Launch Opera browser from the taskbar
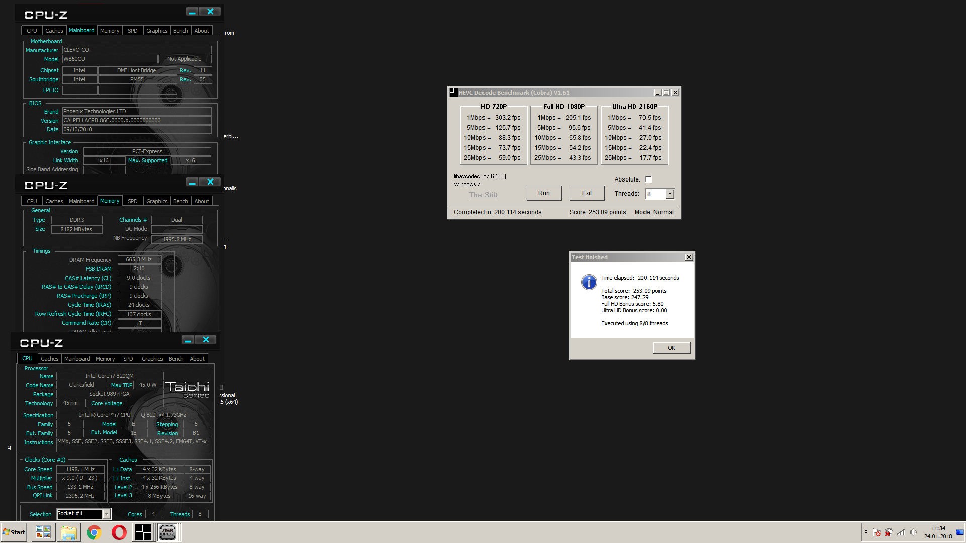The width and height of the screenshot is (966, 543). (x=119, y=532)
